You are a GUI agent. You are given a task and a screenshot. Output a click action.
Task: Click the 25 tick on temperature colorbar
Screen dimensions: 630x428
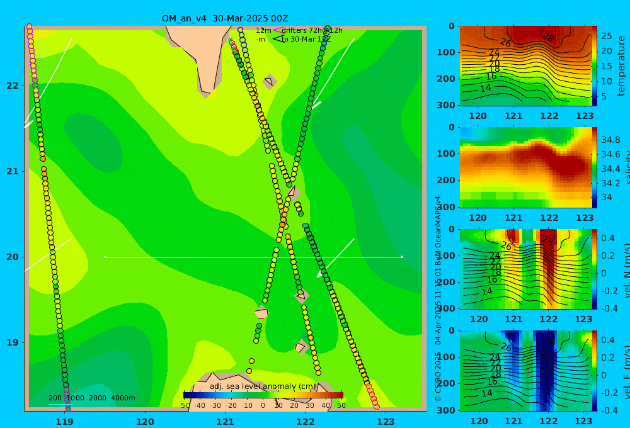pyautogui.click(x=606, y=36)
